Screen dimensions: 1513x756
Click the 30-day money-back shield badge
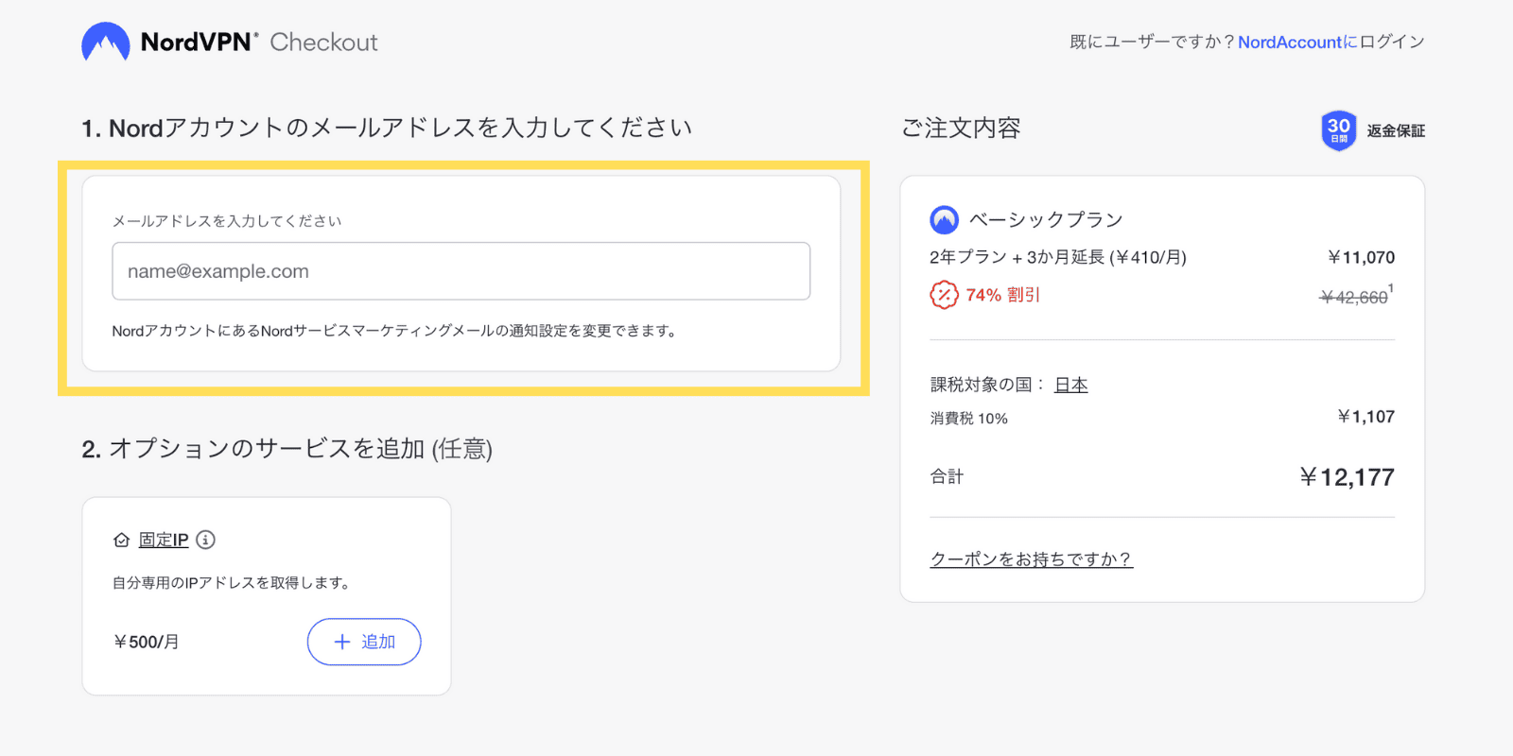click(x=1339, y=130)
